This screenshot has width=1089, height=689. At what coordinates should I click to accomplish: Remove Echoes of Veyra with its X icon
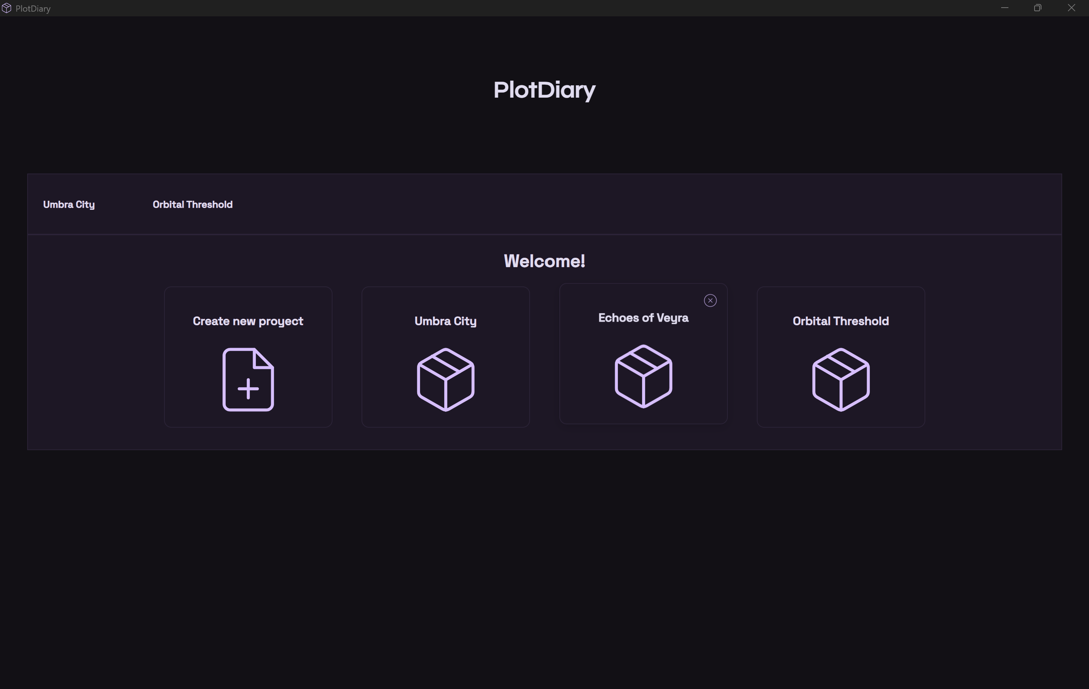pyautogui.click(x=710, y=300)
